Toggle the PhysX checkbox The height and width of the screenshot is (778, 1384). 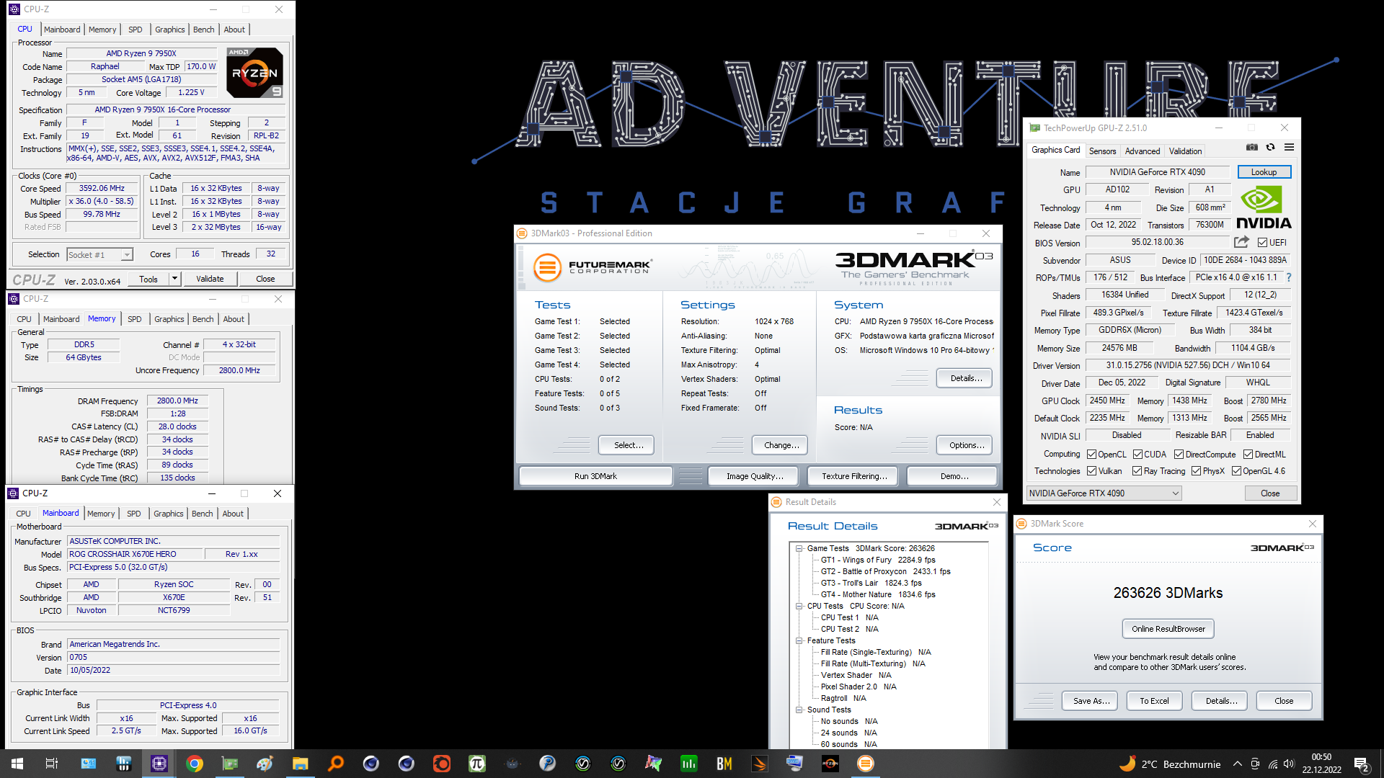click(1196, 471)
